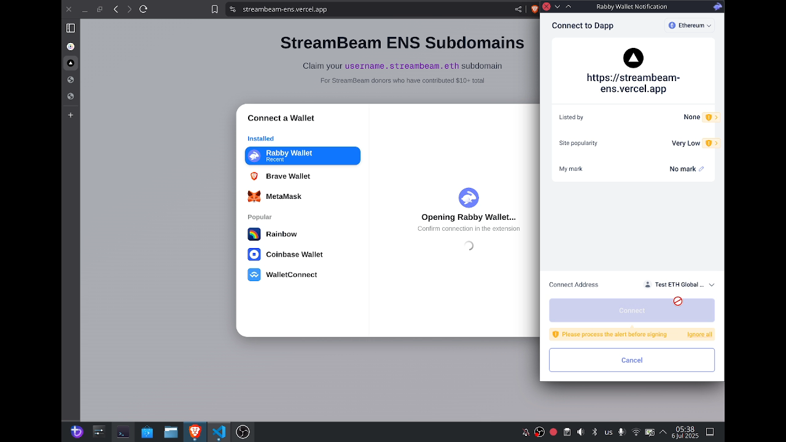This screenshot has height=442, width=786.
Task: Open the Discover store taskbar icon
Action: coord(147,432)
